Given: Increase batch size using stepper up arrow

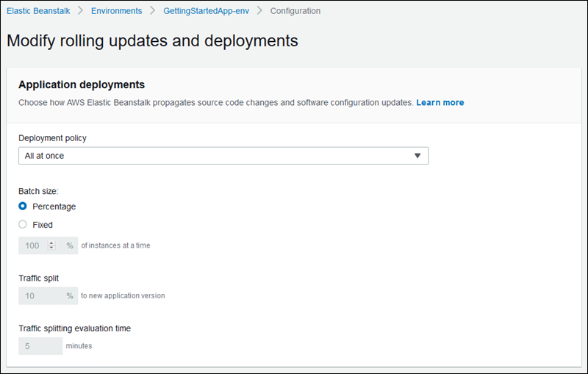Looking at the screenshot, I should point(51,243).
